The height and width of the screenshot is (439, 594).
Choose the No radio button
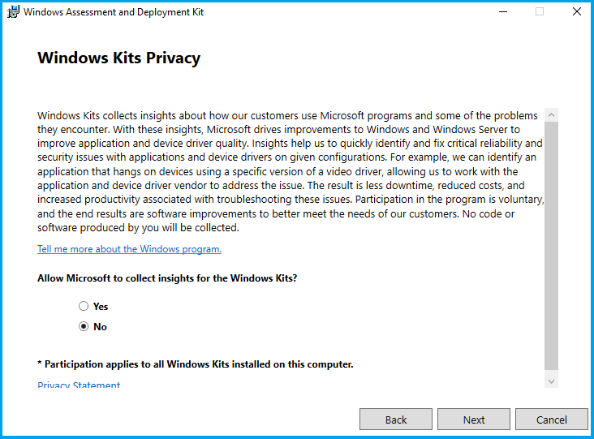84,327
